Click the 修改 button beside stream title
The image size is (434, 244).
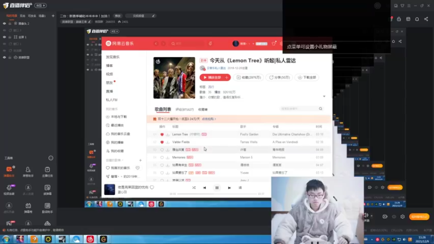pos(118,16)
